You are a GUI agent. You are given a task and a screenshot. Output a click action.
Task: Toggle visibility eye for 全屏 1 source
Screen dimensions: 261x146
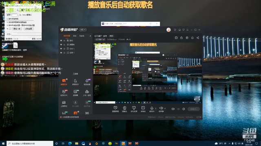click(61, 53)
